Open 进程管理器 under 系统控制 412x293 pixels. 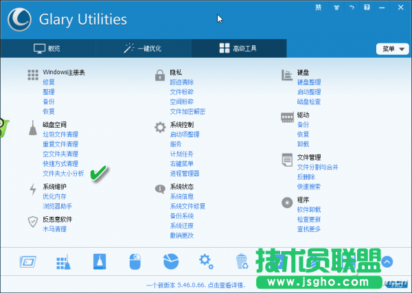tap(185, 174)
